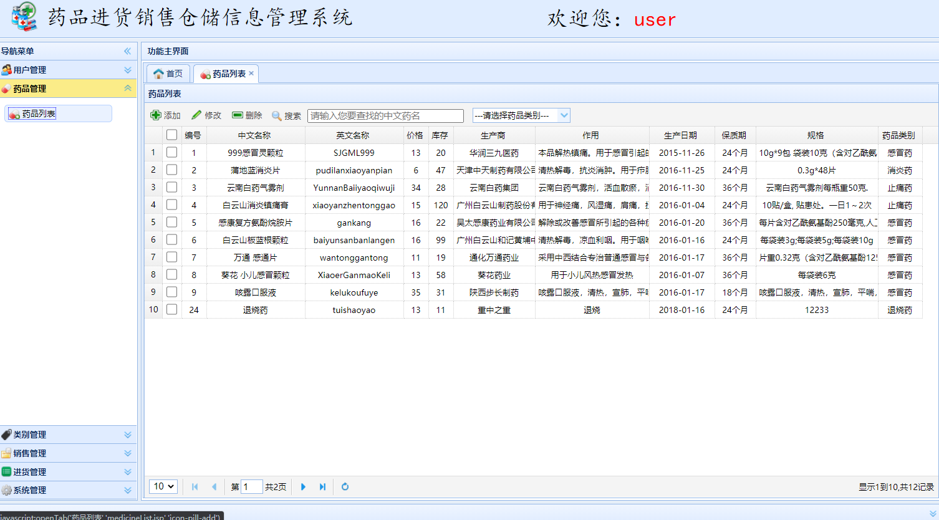The width and height of the screenshot is (939, 520).
Task: Click the green 添加 add icon
Action: click(x=157, y=115)
